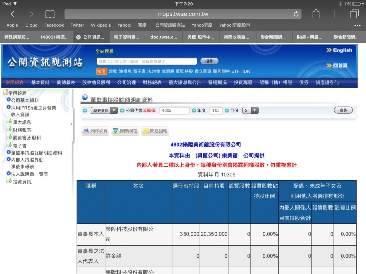Add a new tab with the plus icon

point(335,14)
